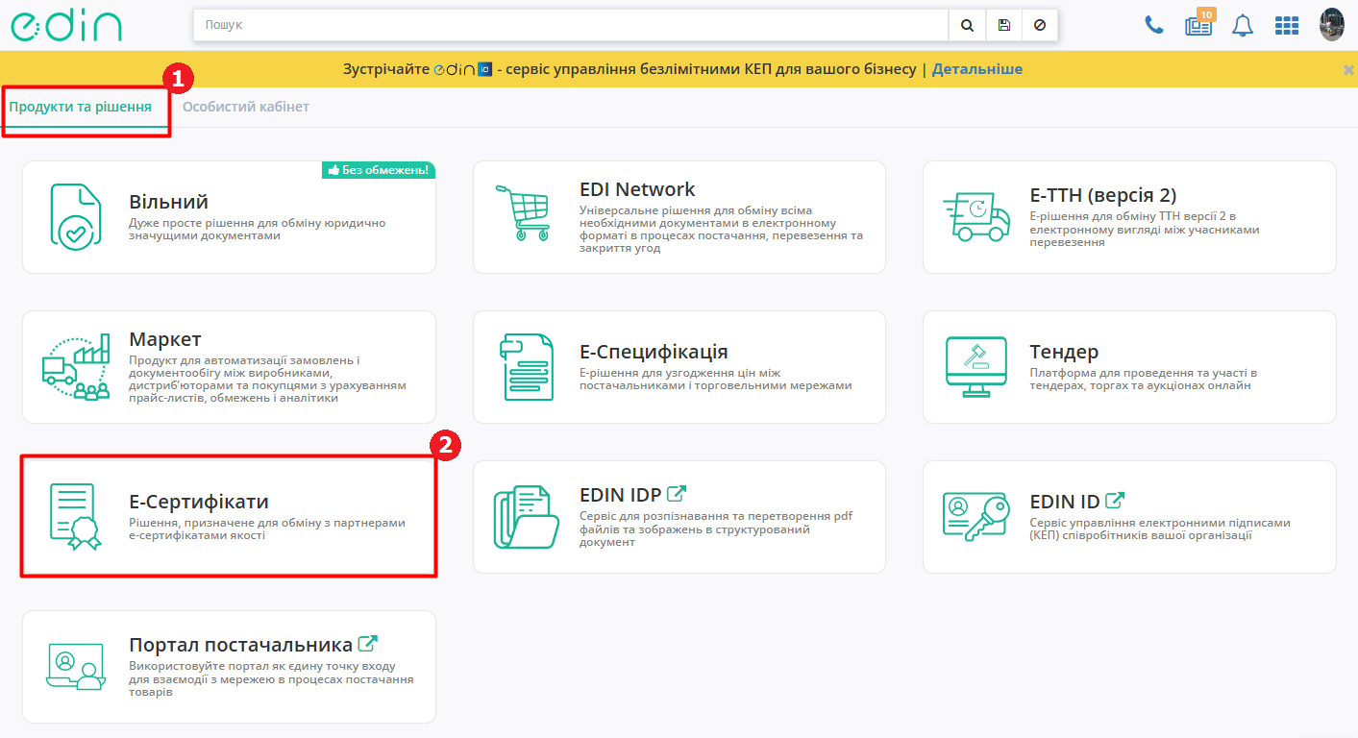
Task: Click the EDIN logo
Action: [x=66, y=25]
